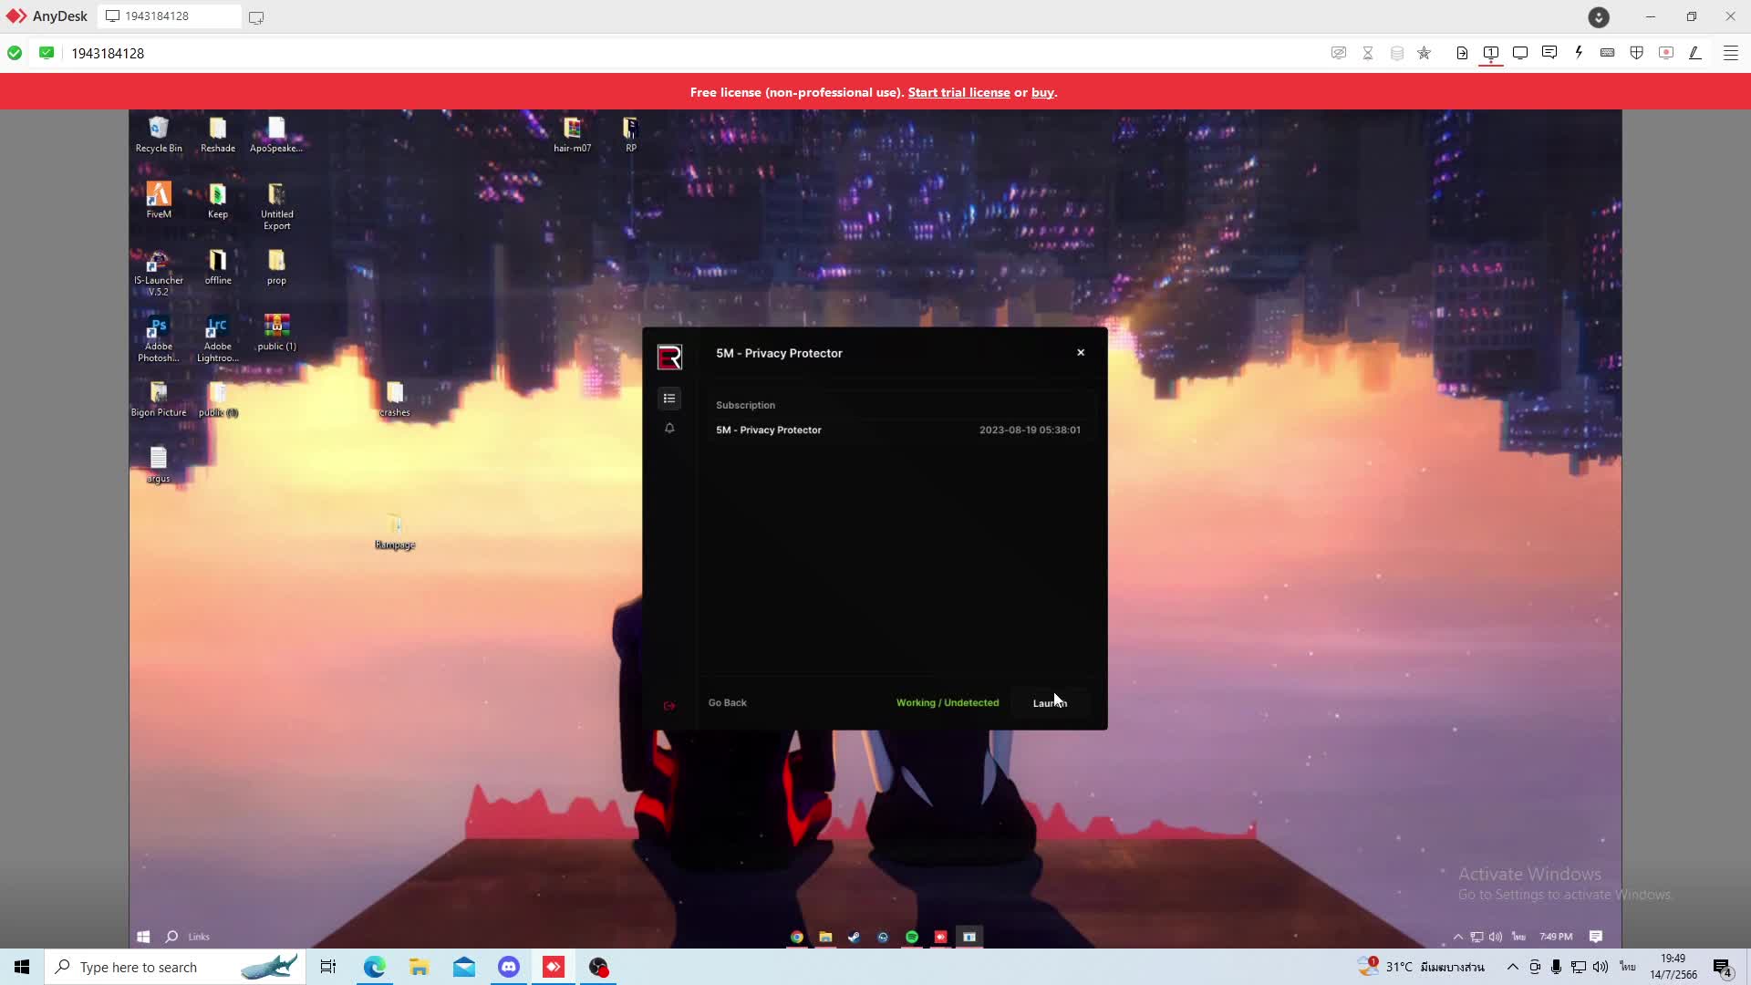Image resolution: width=1751 pixels, height=985 pixels.
Task: Open the chat panel in AnyDesk
Action: 1549,53
